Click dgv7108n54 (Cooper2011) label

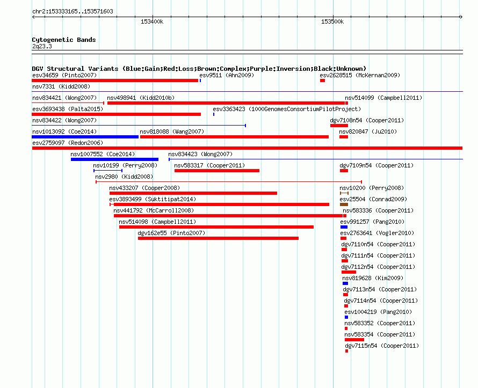click(x=367, y=120)
